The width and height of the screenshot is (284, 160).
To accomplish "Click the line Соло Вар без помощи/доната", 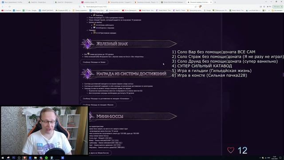I will pos(213,52).
